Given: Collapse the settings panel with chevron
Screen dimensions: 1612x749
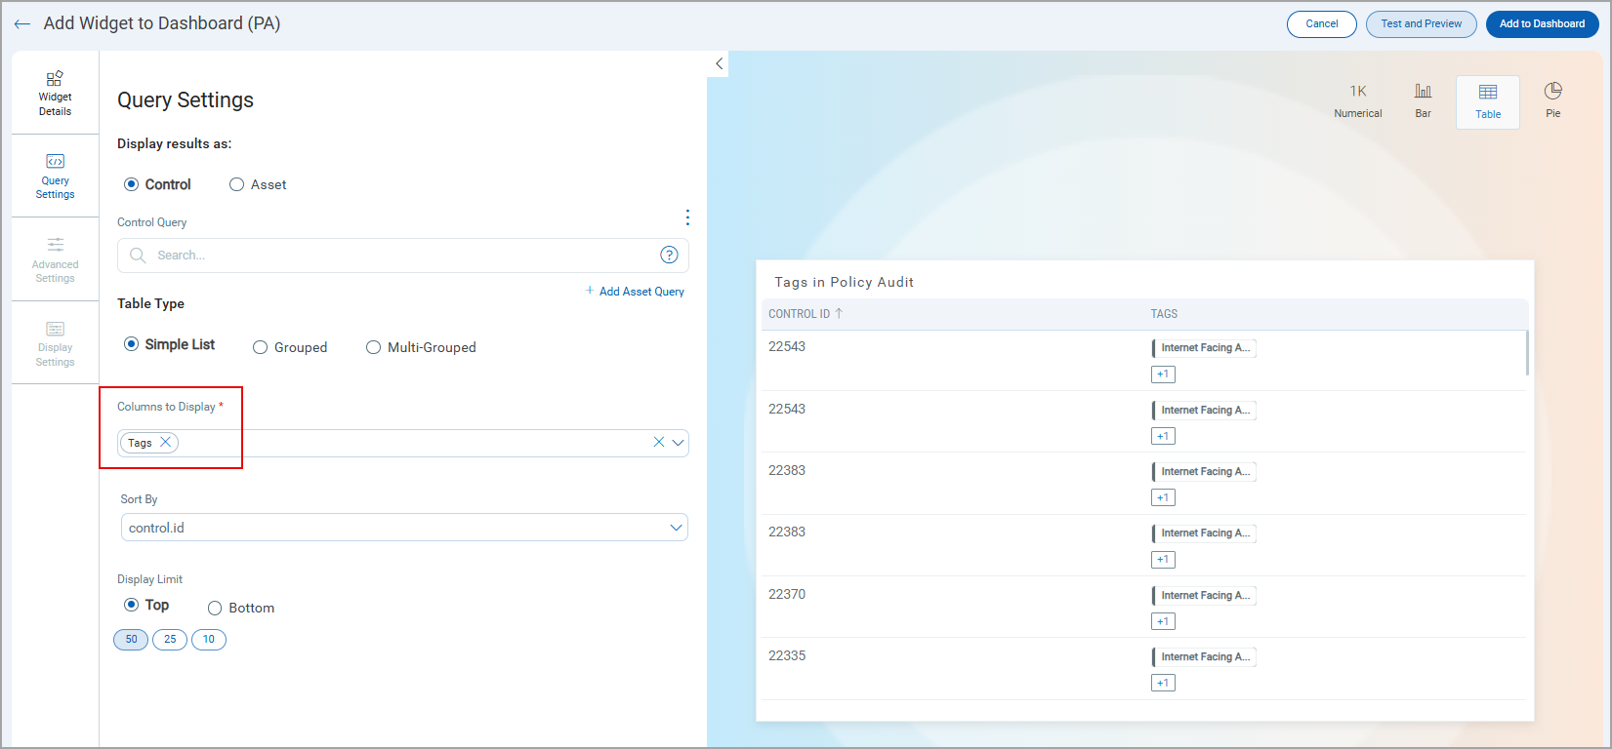Looking at the screenshot, I should 719,63.
